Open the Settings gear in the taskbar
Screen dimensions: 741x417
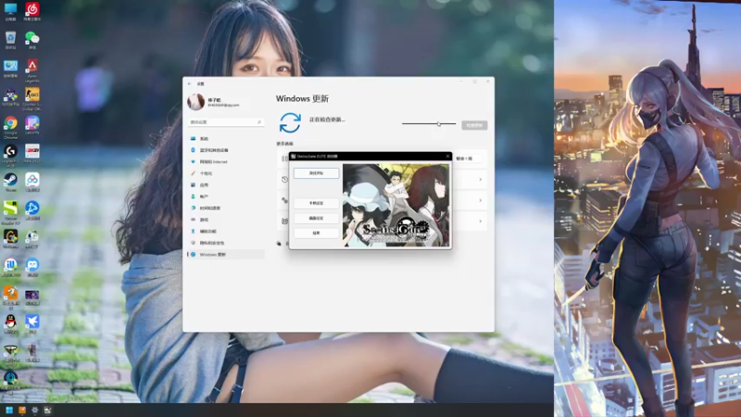[x=34, y=410]
